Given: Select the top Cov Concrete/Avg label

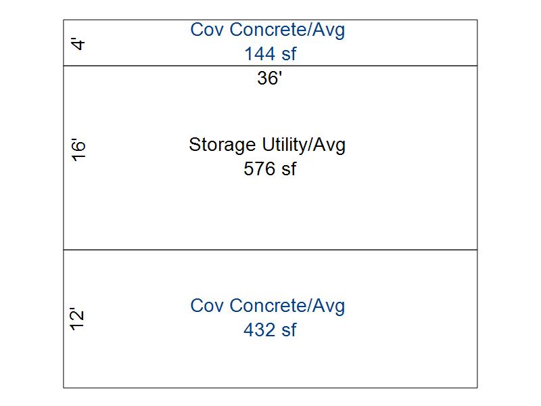Looking at the screenshot, I should coord(267,30).
